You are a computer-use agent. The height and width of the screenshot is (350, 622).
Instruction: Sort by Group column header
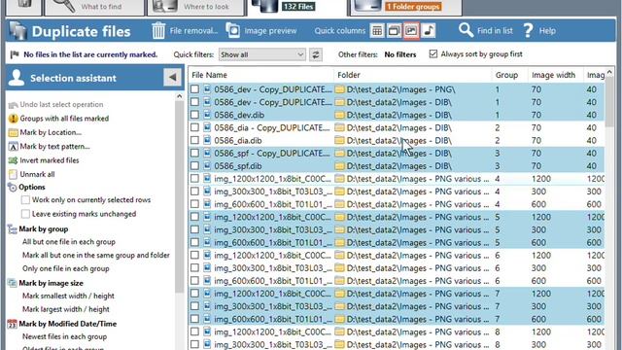(509, 75)
